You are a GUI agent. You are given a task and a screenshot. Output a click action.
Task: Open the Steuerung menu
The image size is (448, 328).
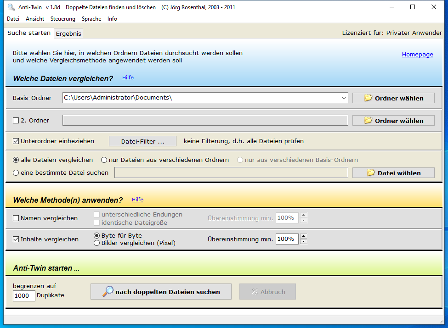[x=63, y=19]
